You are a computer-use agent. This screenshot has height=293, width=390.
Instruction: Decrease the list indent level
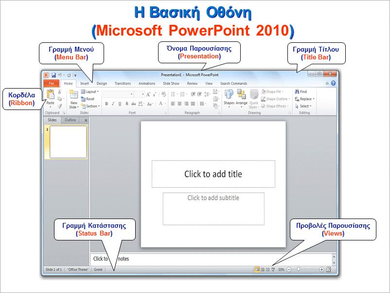193,94
